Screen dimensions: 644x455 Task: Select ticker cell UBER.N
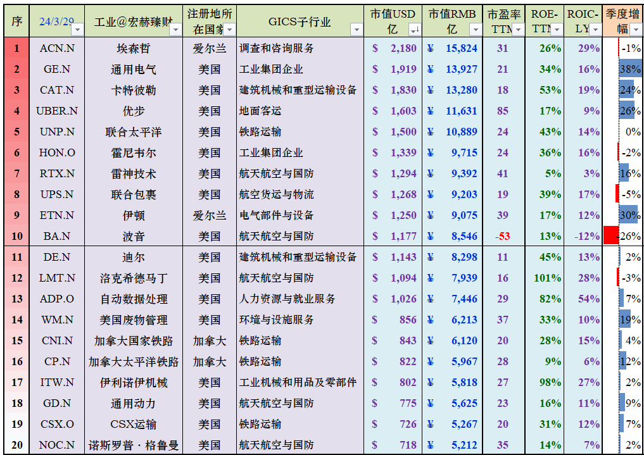57,111
